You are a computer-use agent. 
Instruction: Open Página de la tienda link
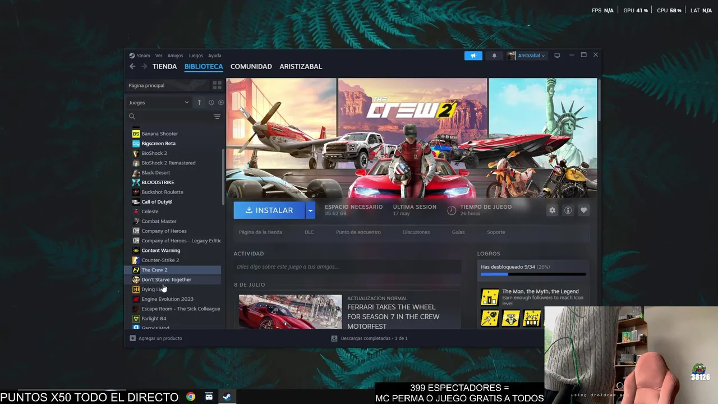[x=260, y=232]
